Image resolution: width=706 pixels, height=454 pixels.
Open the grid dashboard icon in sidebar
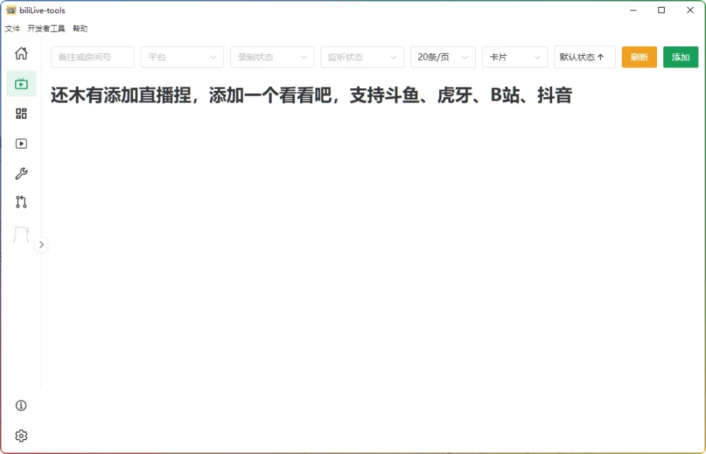pos(21,114)
